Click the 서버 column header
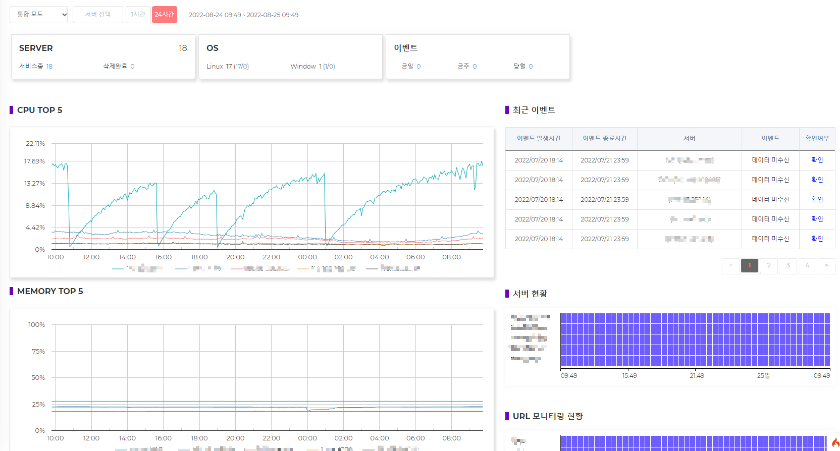The height and width of the screenshot is (451, 840). coord(690,138)
